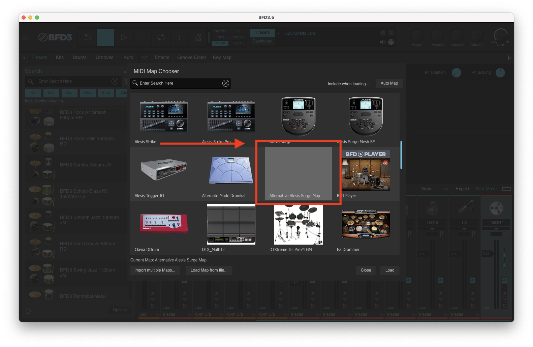Collapse the left browser panel arrow
The image size is (533, 347).
[x=23, y=58]
